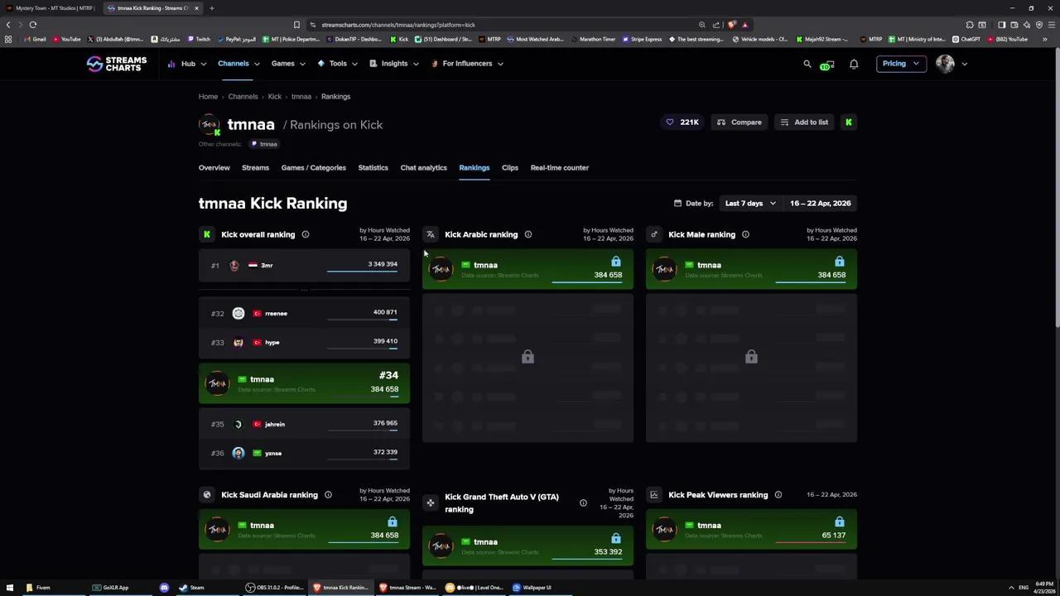Click the large lock in Kick Arabic list
Viewport: 1060px width, 596px height.
tap(528, 357)
